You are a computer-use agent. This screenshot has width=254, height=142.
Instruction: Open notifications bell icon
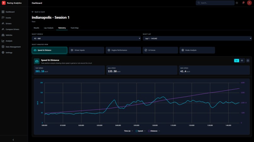(x=243, y=3)
